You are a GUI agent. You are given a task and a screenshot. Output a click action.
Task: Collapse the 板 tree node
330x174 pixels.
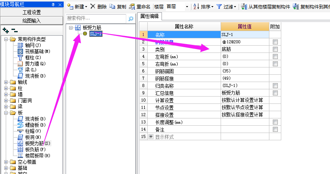(x=6, y=113)
